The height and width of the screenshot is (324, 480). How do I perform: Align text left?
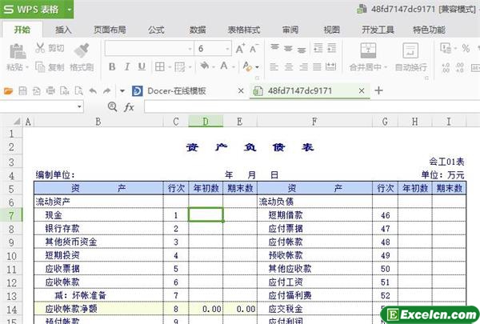[x=274, y=66]
